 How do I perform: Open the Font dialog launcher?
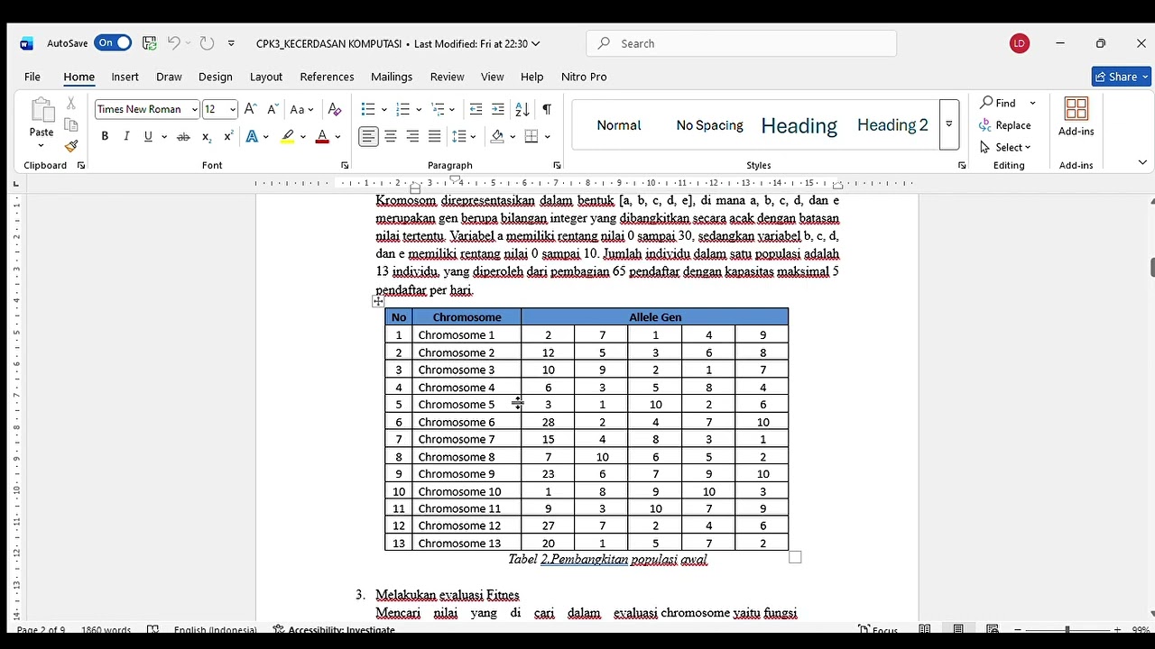click(345, 166)
